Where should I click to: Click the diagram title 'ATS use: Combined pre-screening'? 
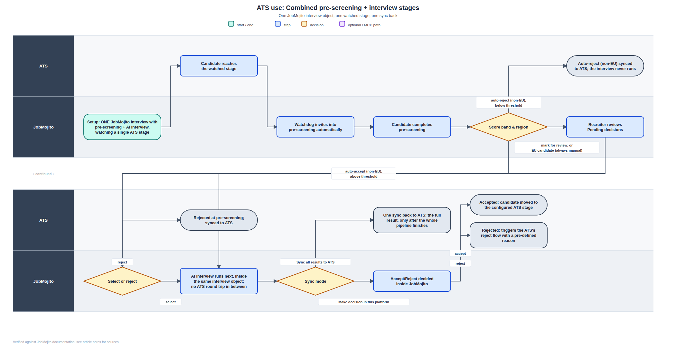[x=338, y=8]
